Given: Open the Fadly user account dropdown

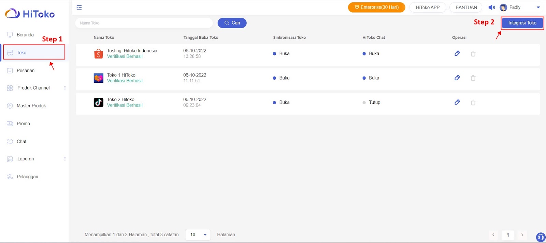Looking at the screenshot, I should point(538,7).
